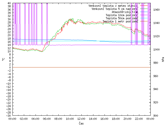Click the '22:00' time axis label
Viewport: 166px width, 125px height.
[139, 119]
